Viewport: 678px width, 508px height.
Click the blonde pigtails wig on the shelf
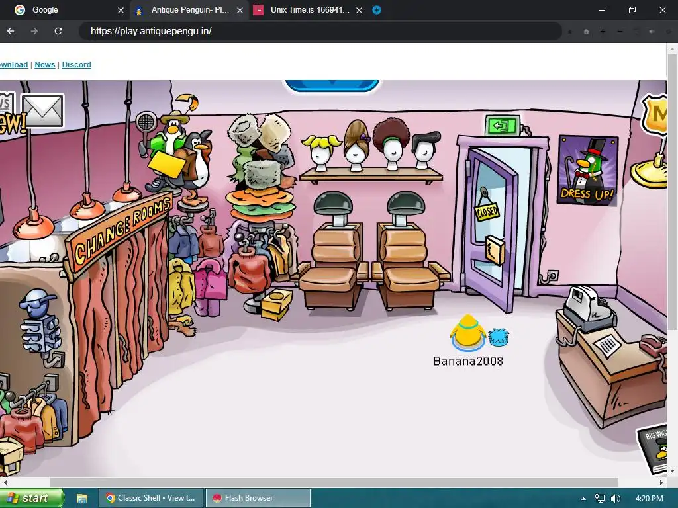[321, 153]
